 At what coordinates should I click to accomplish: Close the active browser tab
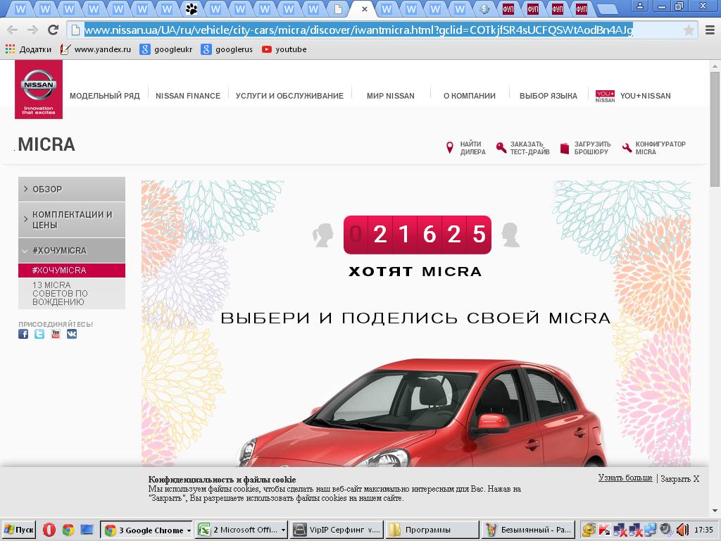(x=364, y=8)
